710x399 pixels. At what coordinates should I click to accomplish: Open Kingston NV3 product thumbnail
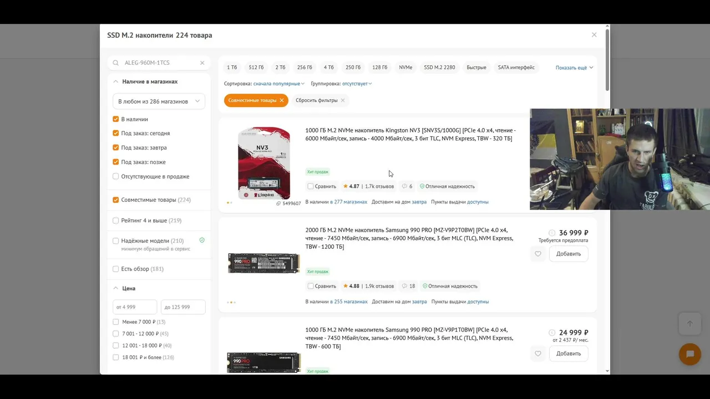click(264, 163)
